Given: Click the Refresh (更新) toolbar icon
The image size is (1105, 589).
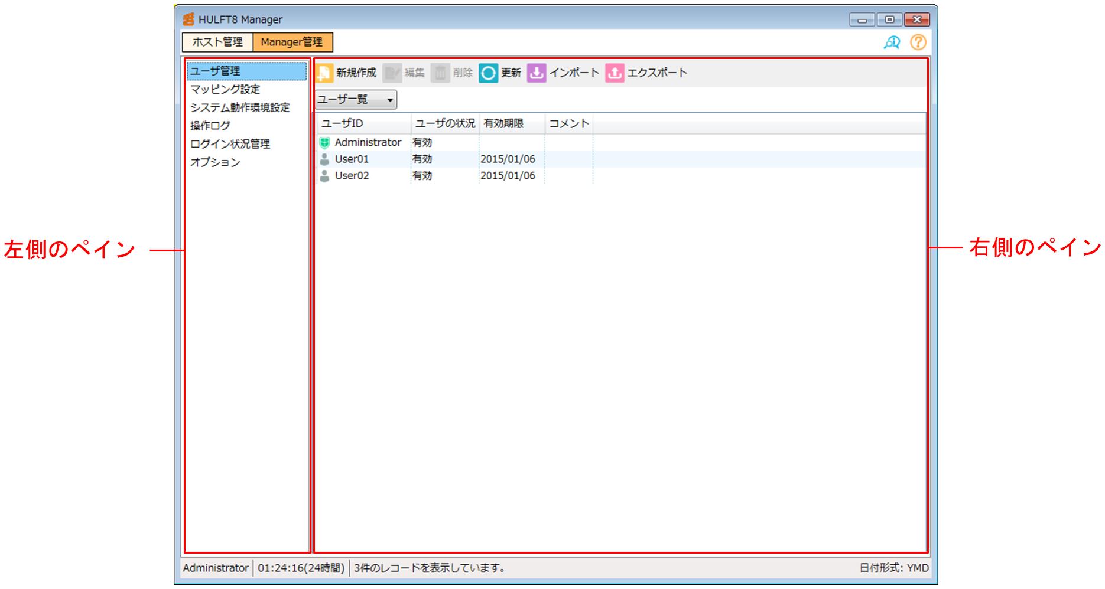Looking at the screenshot, I should [x=488, y=73].
